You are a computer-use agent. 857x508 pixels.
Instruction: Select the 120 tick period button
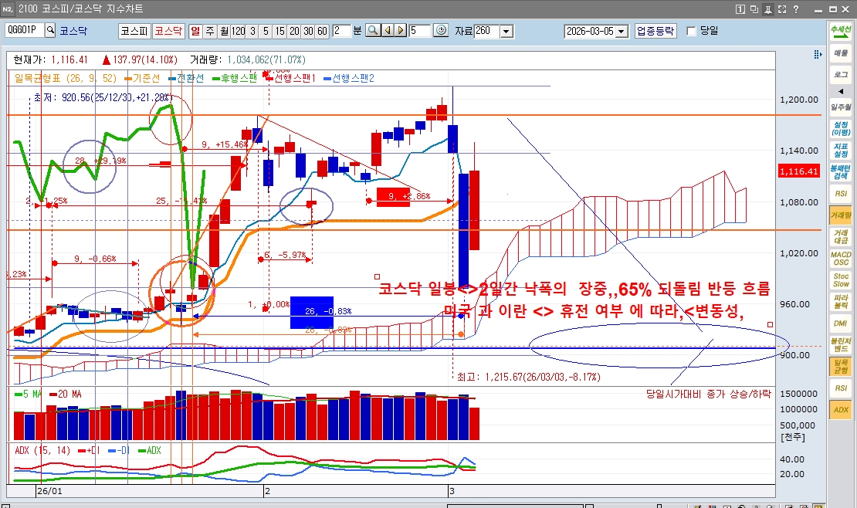pyautogui.click(x=239, y=31)
